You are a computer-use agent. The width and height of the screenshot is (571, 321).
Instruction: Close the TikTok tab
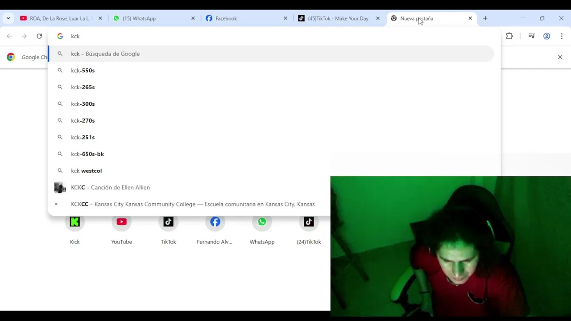(x=378, y=18)
